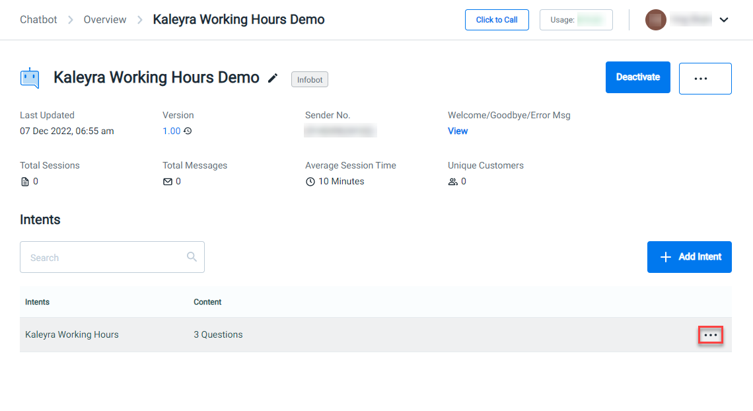Click the Usage button
The image size is (753, 411).
(x=576, y=20)
